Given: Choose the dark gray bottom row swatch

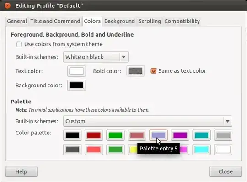Looking at the screenshot, I should (x=72, y=150).
